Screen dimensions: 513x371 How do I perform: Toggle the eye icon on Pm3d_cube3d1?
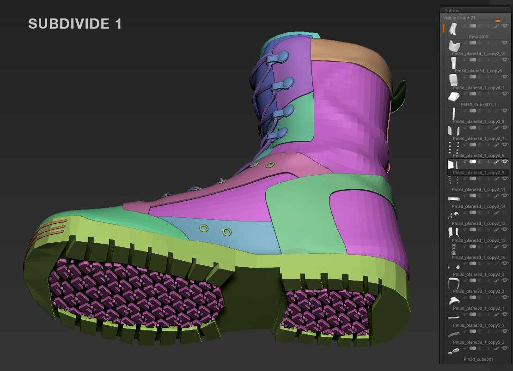tap(505, 349)
